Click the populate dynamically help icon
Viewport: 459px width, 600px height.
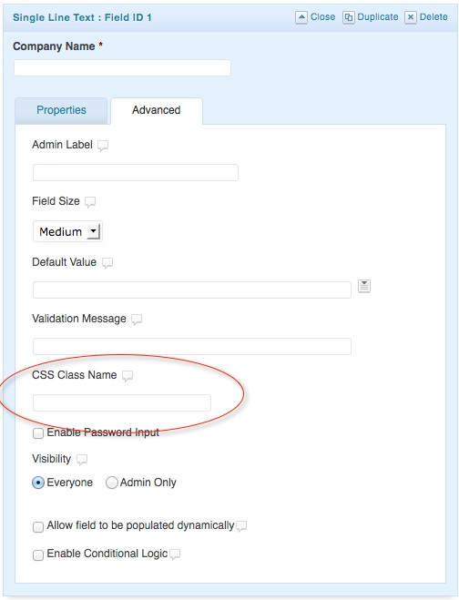click(x=241, y=526)
